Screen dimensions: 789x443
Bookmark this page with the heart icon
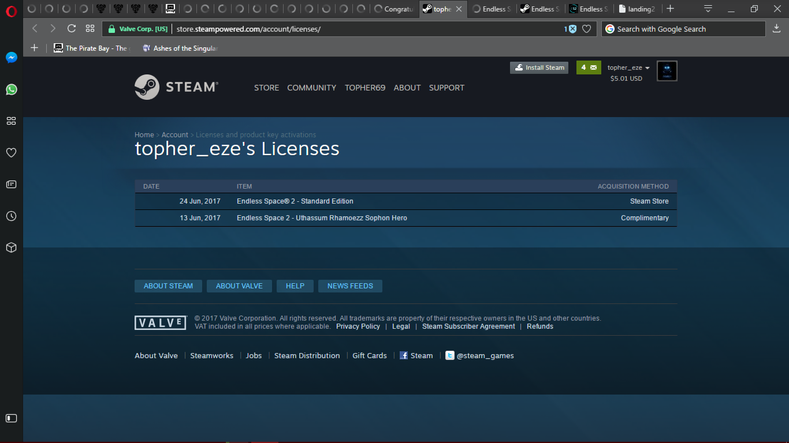587,29
